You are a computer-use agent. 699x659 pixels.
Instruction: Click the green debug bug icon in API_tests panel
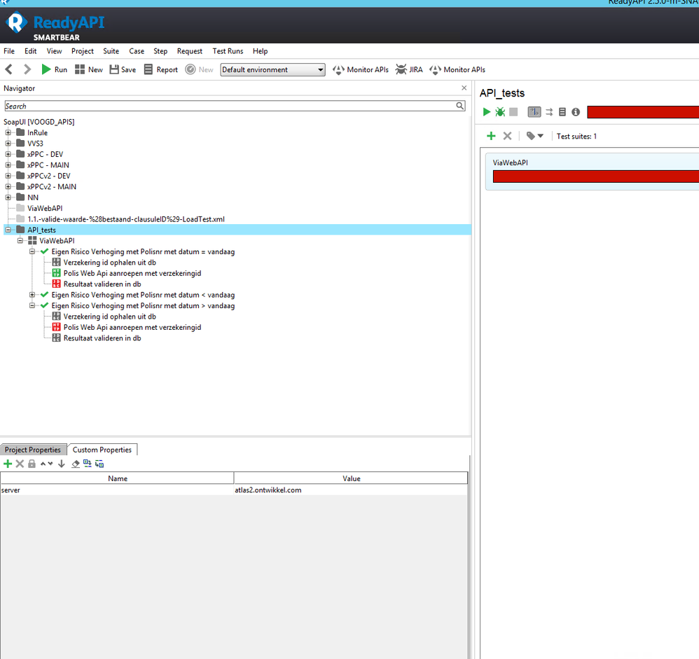500,112
